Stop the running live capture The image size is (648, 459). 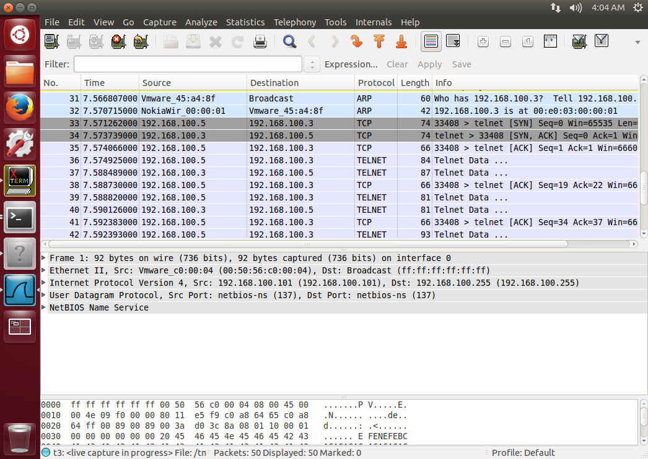pyautogui.click(x=118, y=41)
